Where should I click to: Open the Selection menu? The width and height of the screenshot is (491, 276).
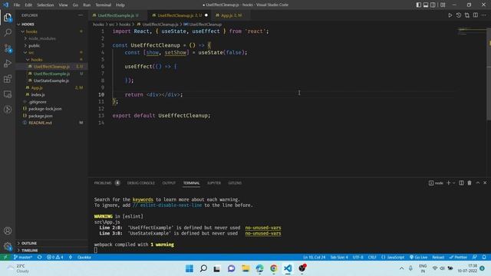pyautogui.click(x=45, y=5)
